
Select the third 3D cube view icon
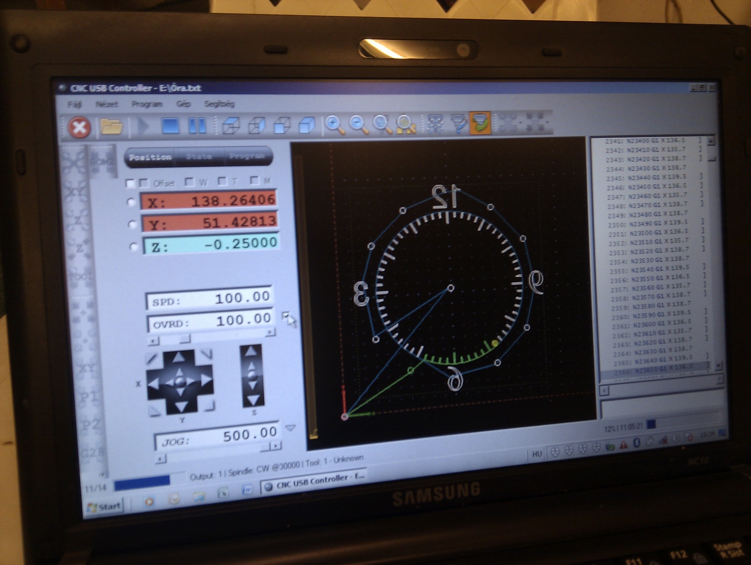282,124
